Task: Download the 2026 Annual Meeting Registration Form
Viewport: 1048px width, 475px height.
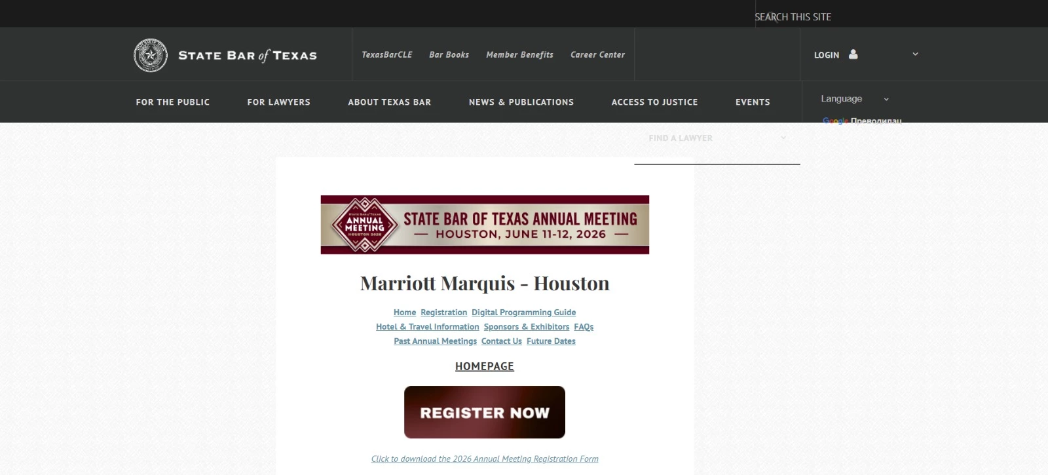Action: point(485,459)
